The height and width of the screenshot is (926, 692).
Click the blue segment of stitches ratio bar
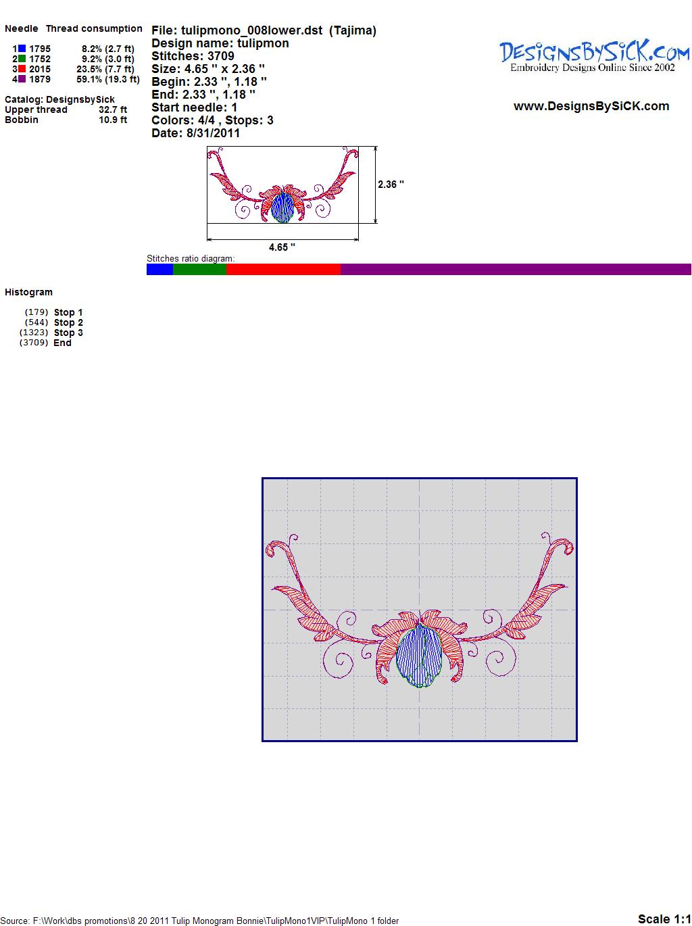[x=159, y=270]
